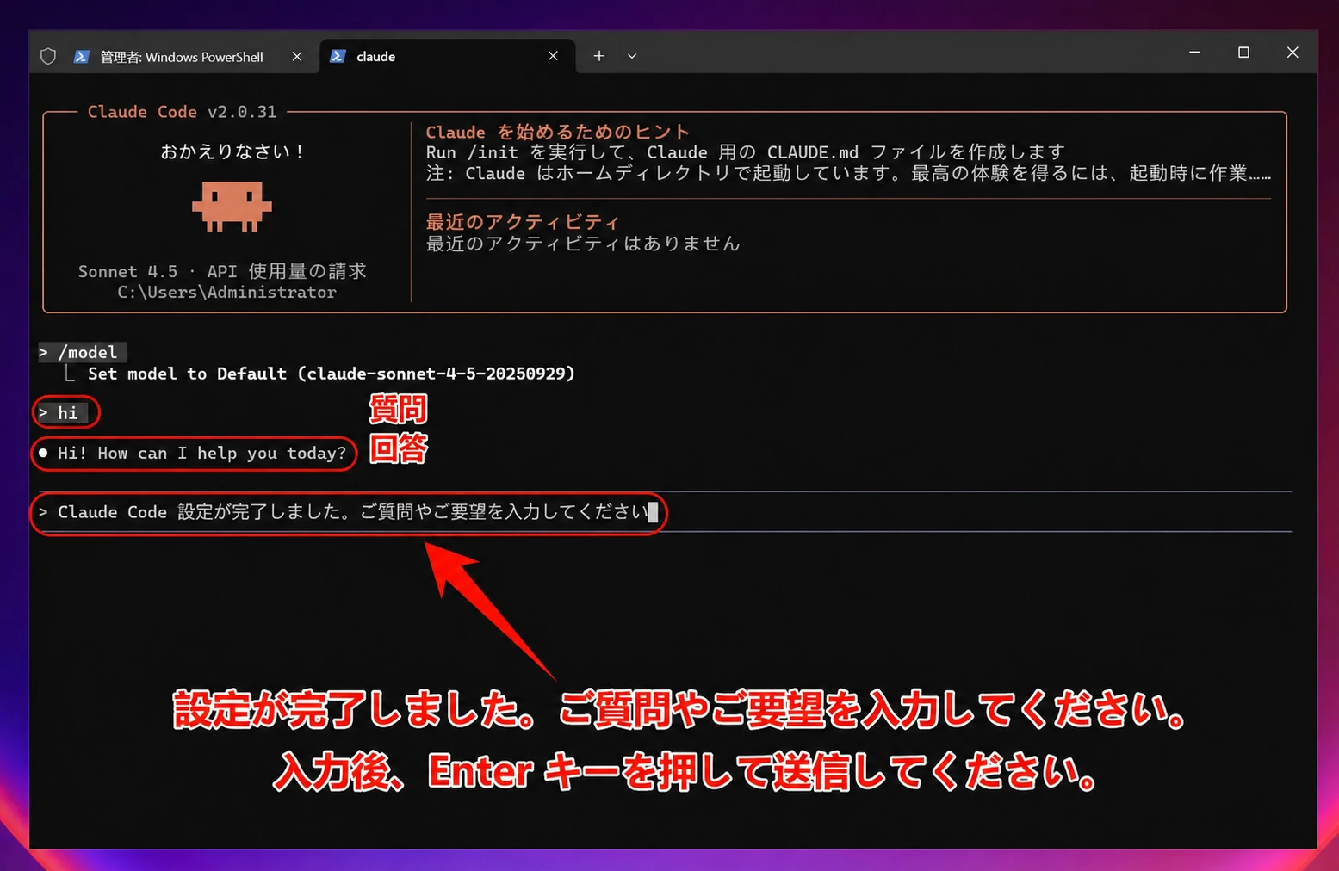Click the 最近のアクティビティ heading
The width and height of the screenshot is (1339, 871).
tap(523, 222)
